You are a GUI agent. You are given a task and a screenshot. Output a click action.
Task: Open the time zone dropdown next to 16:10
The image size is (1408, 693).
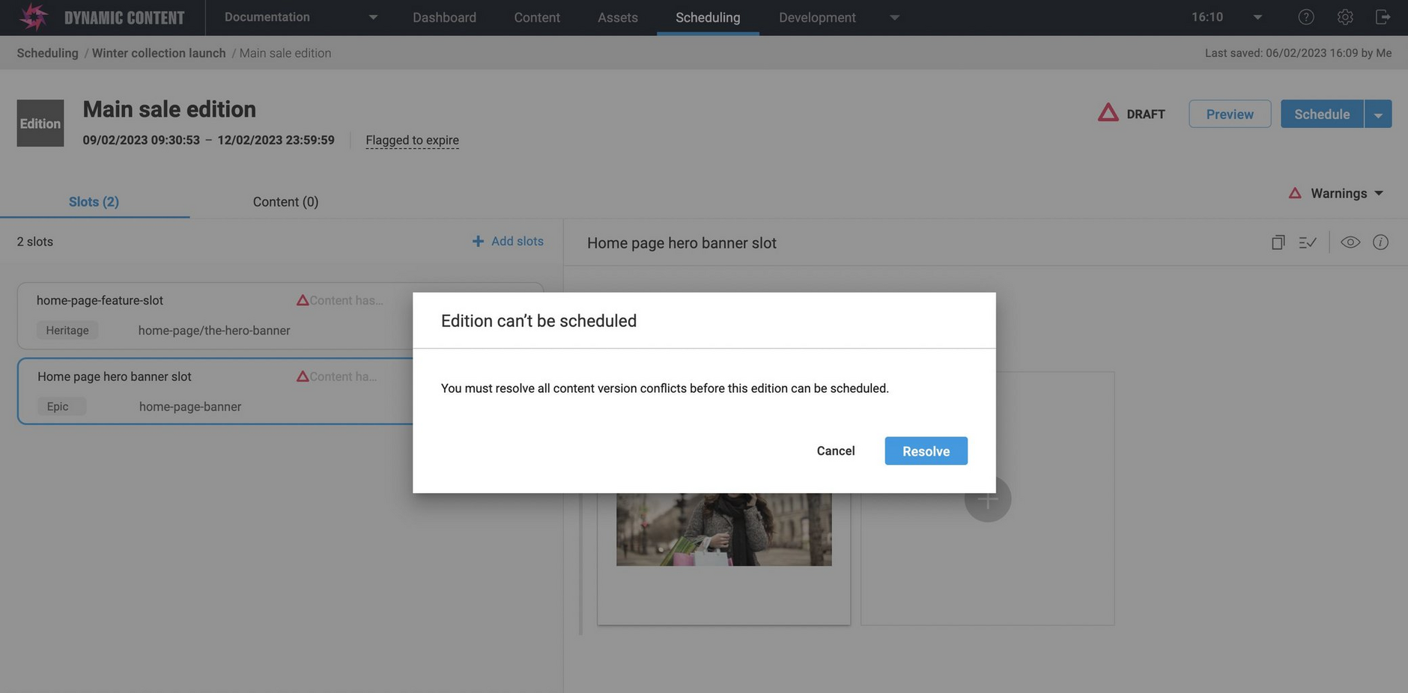click(x=1257, y=17)
